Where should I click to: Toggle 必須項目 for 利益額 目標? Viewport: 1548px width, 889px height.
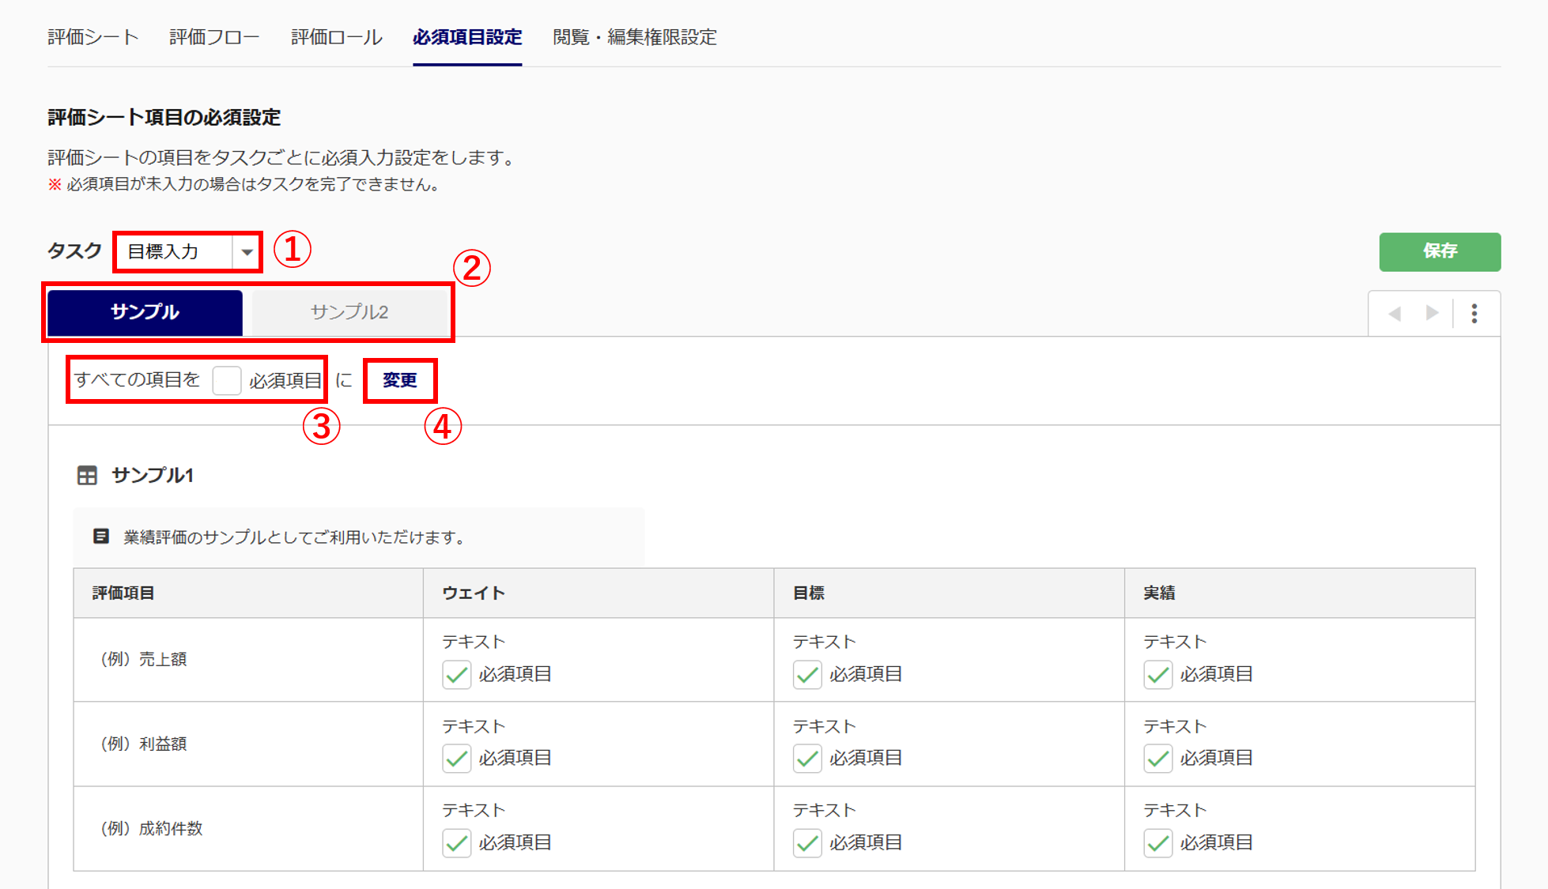(807, 759)
